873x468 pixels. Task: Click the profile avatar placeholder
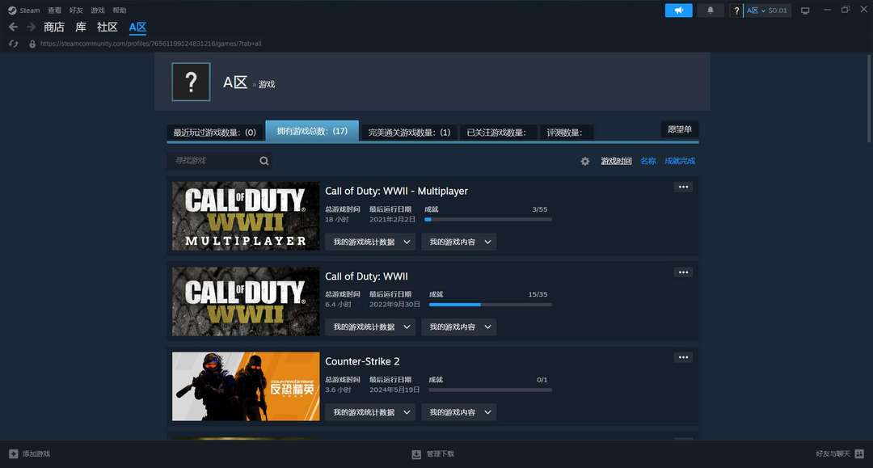[191, 82]
